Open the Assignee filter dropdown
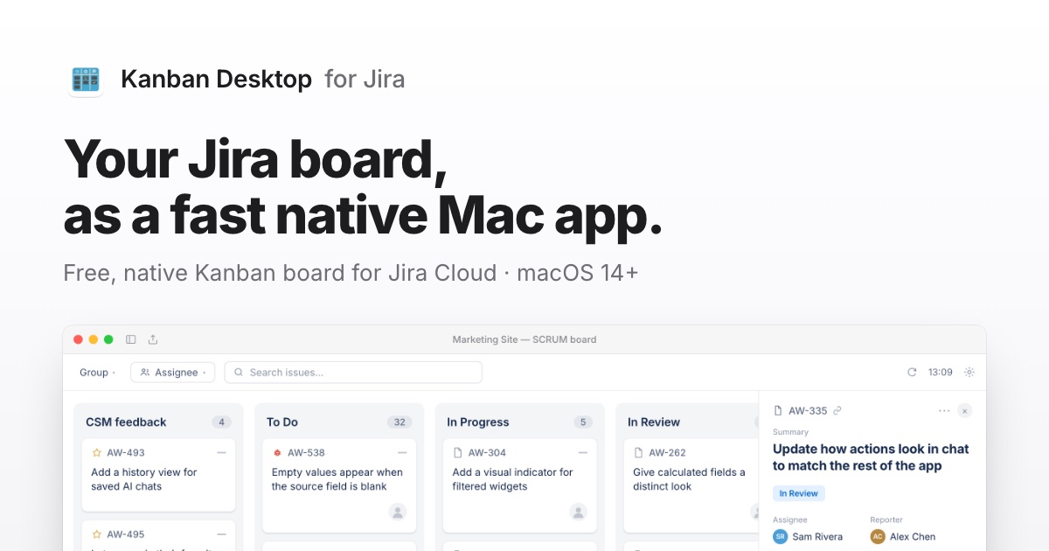 tap(173, 373)
